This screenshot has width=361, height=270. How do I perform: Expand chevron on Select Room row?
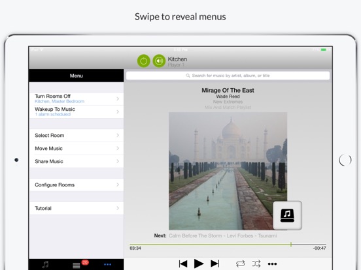tap(118, 135)
